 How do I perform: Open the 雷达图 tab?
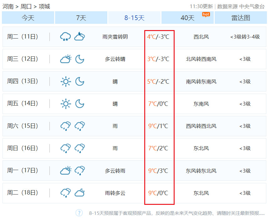(x=241, y=18)
